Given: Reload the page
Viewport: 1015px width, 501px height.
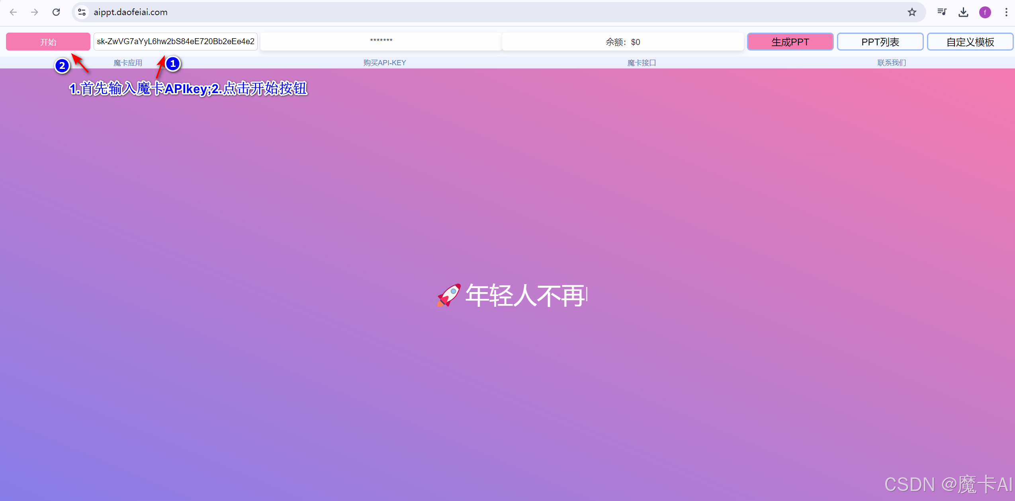Looking at the screenshot, I should click(x=56, y=12).
